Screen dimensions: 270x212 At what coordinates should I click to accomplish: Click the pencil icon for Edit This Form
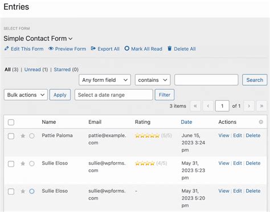(x=6, y=48)
